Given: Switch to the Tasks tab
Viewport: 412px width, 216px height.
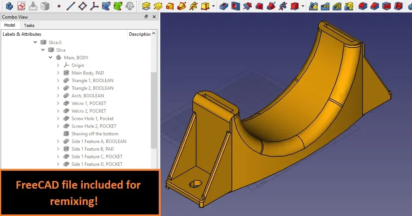Looking at the screenshot, I should [29, 25].
